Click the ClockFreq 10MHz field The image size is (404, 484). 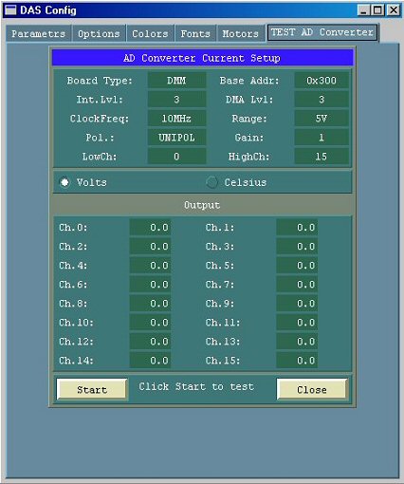click(x=176, y=119)
